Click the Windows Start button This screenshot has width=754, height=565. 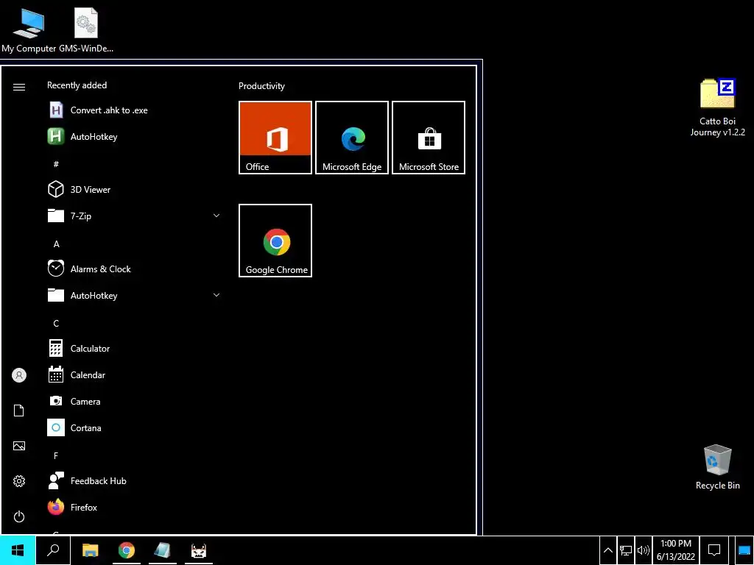pos(18,550)
